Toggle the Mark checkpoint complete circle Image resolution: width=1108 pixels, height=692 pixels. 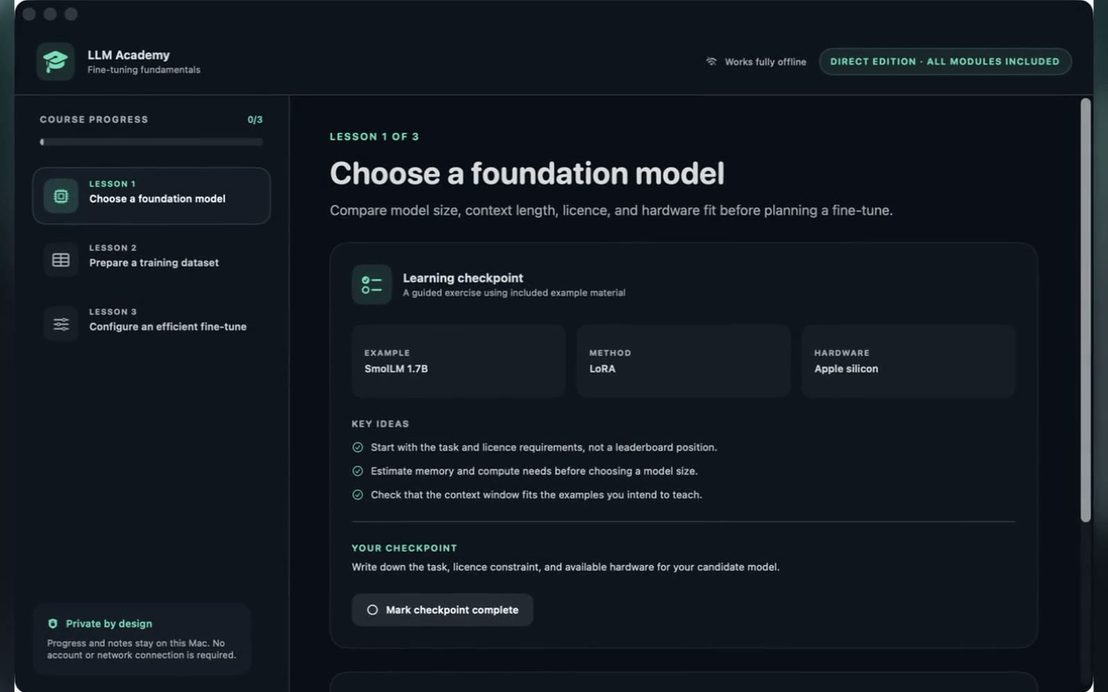(x=373, y=610)
